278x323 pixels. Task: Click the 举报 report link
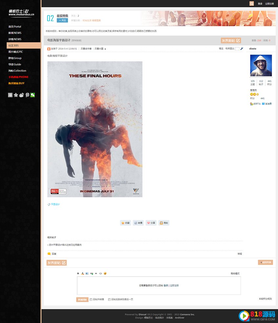pyautogui.click(x=240, y=254)
